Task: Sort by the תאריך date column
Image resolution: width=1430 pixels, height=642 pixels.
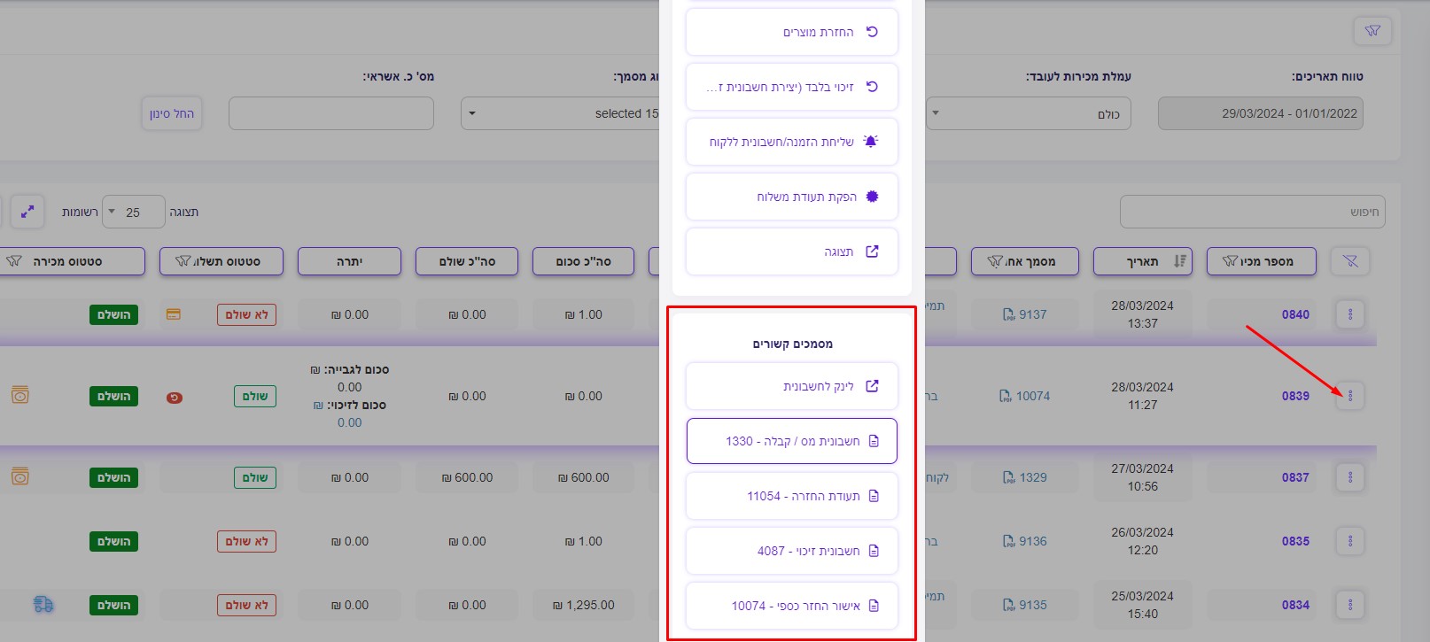Action: pyautogui.click(x=1142, y=261)
